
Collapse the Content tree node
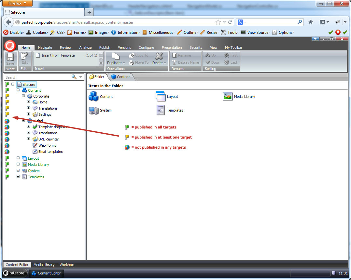(18, 90)
